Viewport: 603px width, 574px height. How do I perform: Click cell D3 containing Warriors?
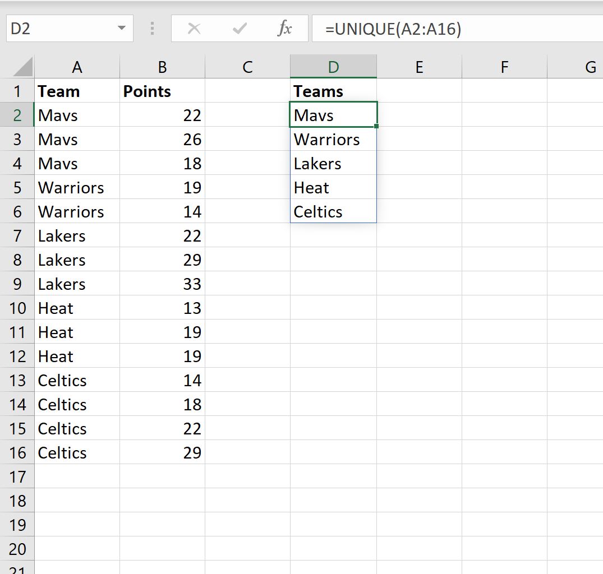333,139
